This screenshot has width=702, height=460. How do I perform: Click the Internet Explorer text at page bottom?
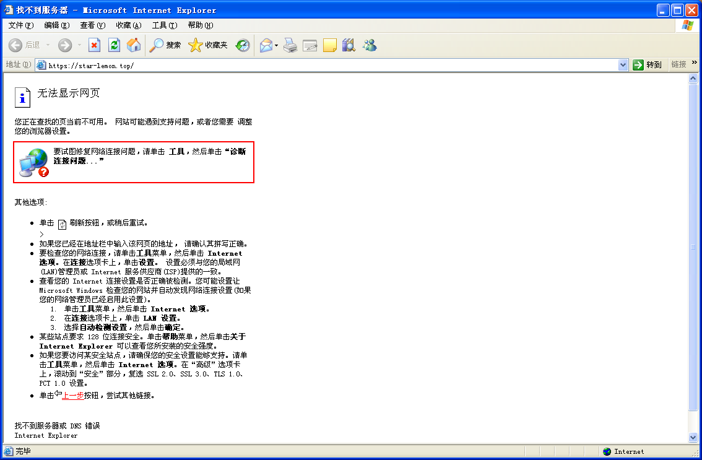pos(46,435)
